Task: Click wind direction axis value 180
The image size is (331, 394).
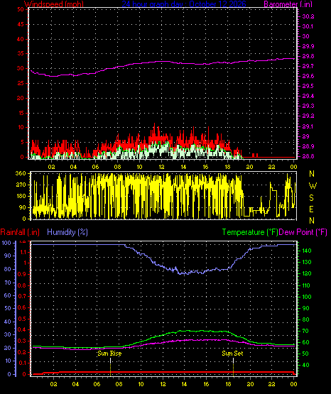Action: coord(21,196)
